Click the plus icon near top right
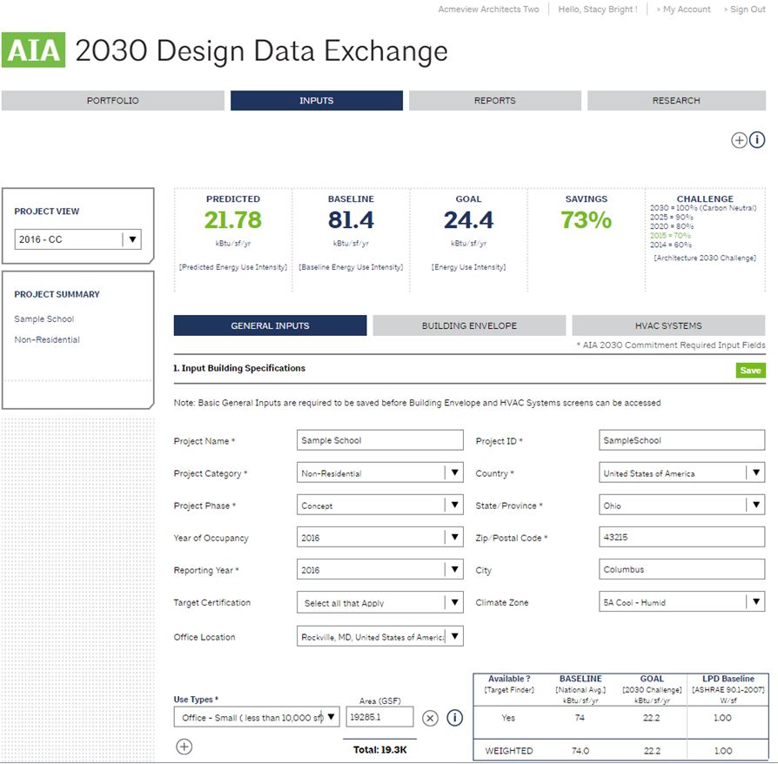 pyautogui.click(x=739, y=140)
